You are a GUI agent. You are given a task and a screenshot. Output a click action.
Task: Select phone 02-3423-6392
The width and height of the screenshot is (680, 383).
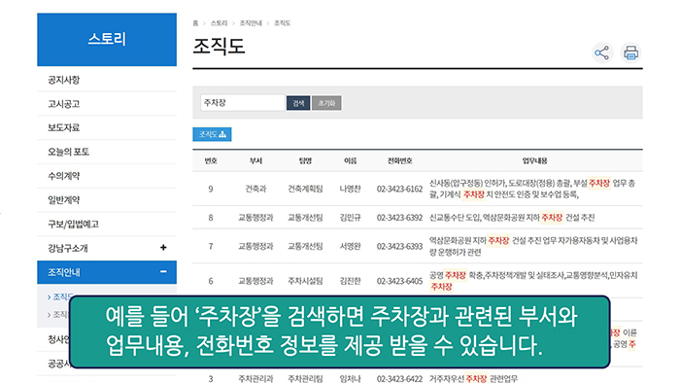(x=399, y=218)
